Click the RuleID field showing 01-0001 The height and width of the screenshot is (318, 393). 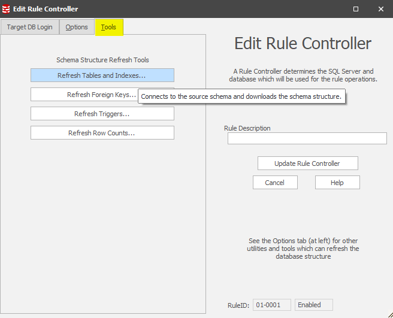(271, 305)
